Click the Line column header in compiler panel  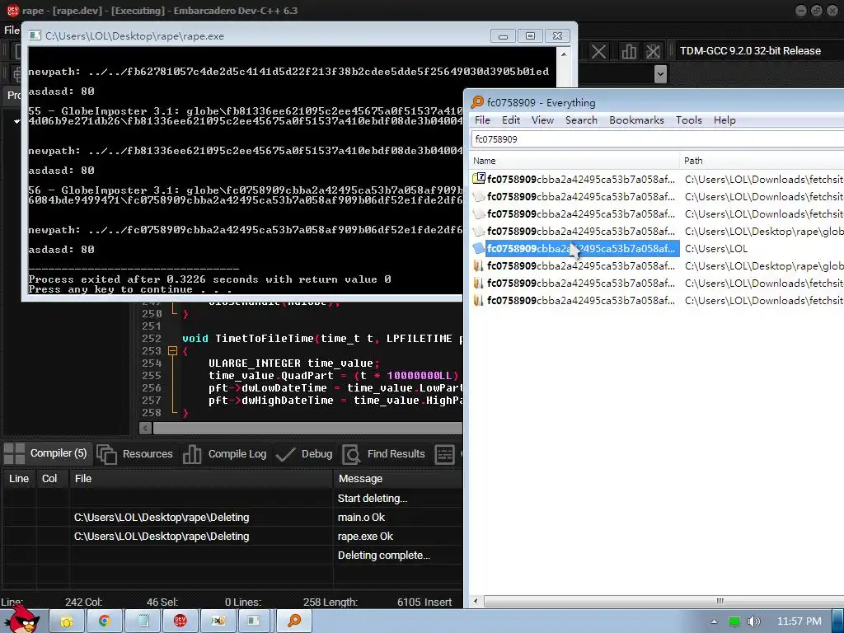coord(19,479)
